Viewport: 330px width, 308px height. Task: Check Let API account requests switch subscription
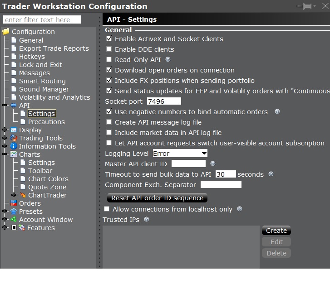point(109,143)
